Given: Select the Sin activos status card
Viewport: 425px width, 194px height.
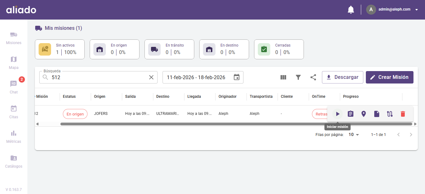Looking at the screenshot, I should [60, 49].
